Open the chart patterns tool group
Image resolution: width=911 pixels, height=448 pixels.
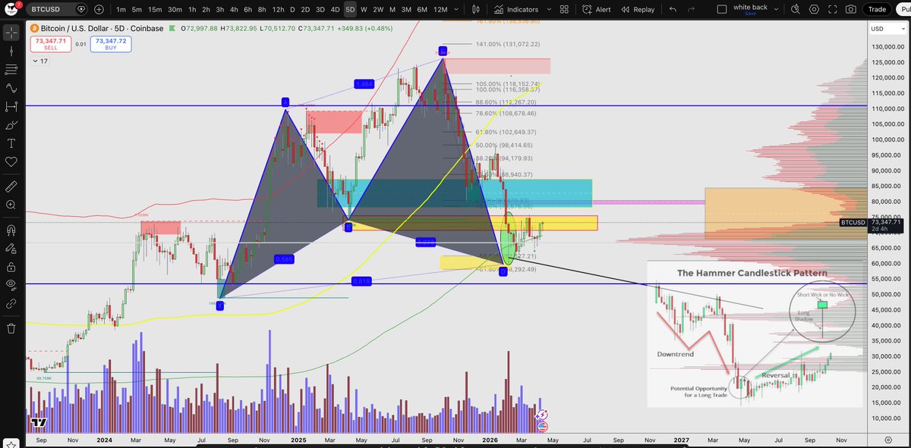point(11,88)
